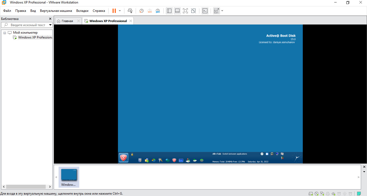Select the Windows XP VM thumbnail
Image resolution: width=367 pixels, height=196 pixels.
click(69, 177)
